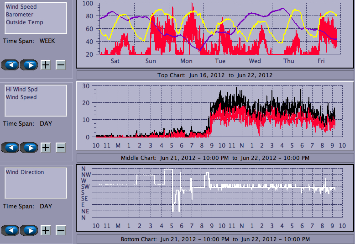Increase the middle chart's time span with plus
355x244 pixels.
(x=46, y=148)
